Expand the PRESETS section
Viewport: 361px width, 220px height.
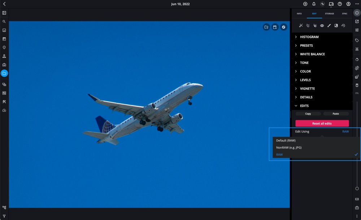click(x=322, y=45)
